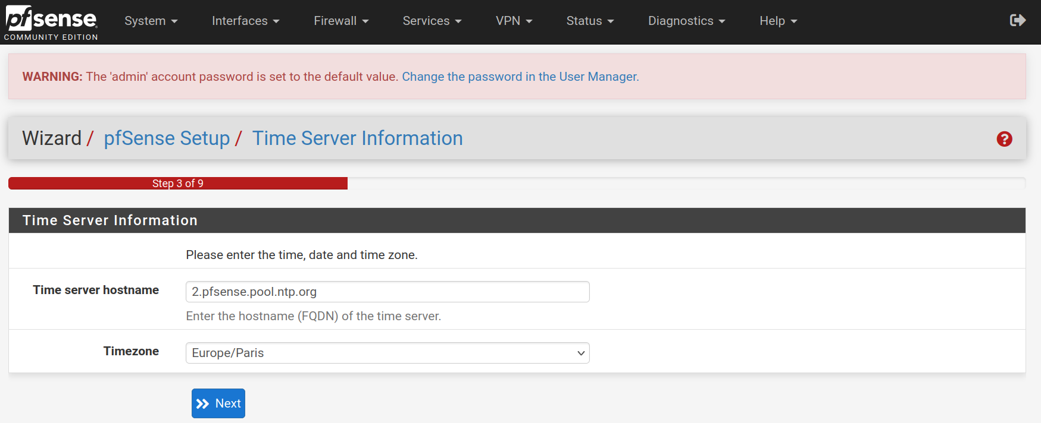The image size is (1041, 423).
Task: Click the pfSense Community Edition logo
Action: tap(51, 23)
